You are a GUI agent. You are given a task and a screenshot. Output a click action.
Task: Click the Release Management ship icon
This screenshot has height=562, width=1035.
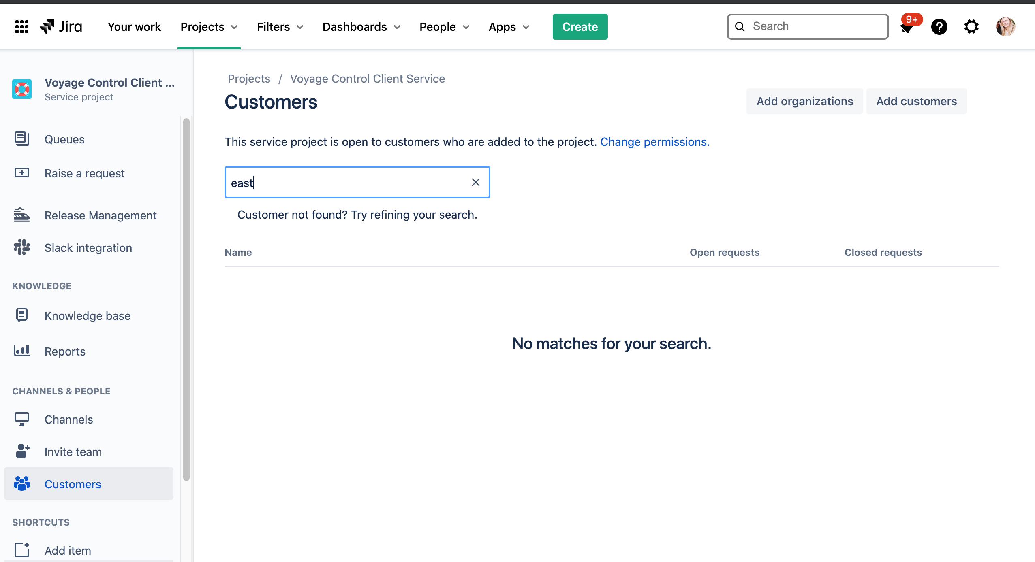(x=22, y=215)
